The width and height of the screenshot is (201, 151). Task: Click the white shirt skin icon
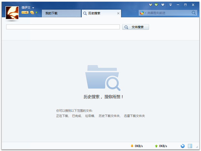click(163, 5)
